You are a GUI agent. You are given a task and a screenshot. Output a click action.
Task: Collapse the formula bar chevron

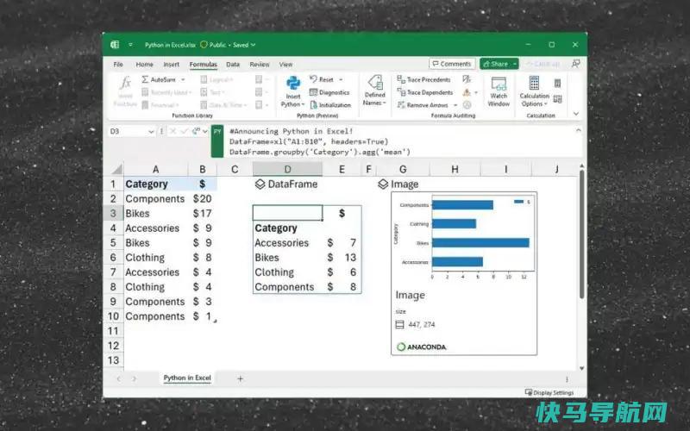(x=578, y=130)
